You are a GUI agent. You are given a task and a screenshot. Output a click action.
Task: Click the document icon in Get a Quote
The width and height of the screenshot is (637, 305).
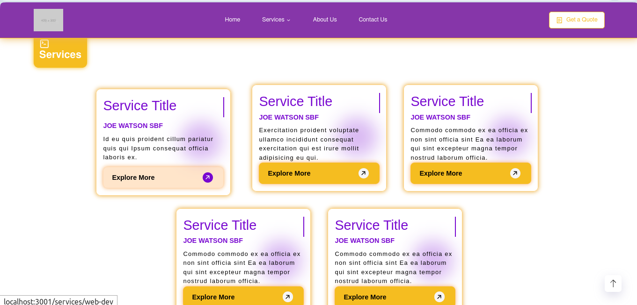559,20
